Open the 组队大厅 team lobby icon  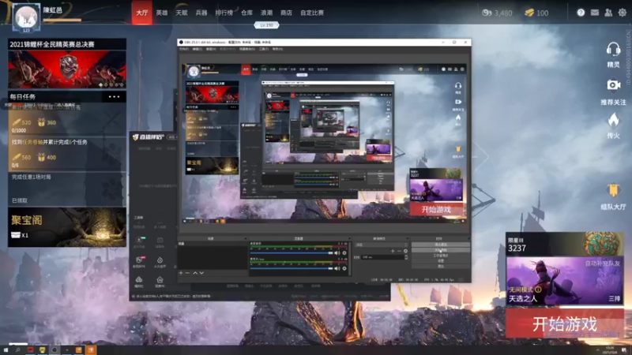click(x=614, y=190)
